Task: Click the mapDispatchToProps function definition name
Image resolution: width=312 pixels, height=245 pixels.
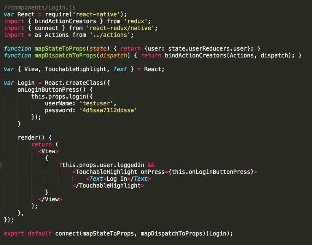Action: tap(65, 55)
